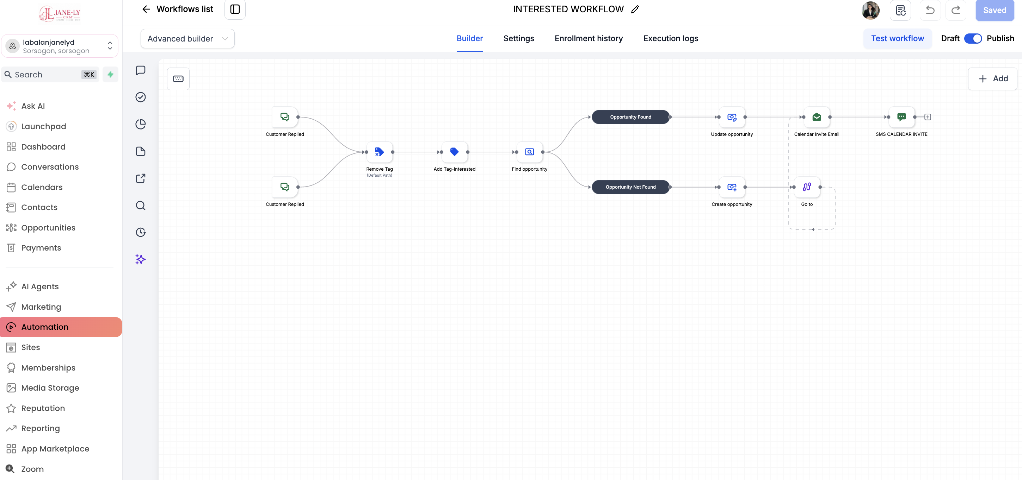
Task: Click the top Customer Replied trigger node
Action: point(284,117)
